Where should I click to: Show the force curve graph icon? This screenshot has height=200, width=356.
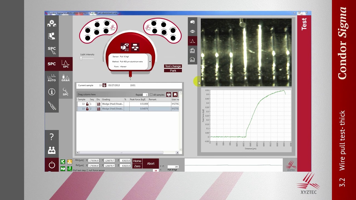coord(192,41)
